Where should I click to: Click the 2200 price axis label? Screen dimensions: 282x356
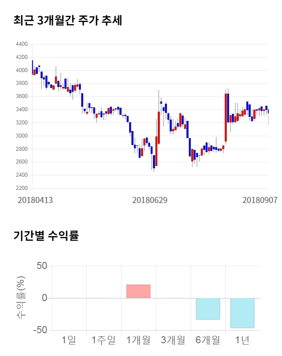(x=21, y=188)
